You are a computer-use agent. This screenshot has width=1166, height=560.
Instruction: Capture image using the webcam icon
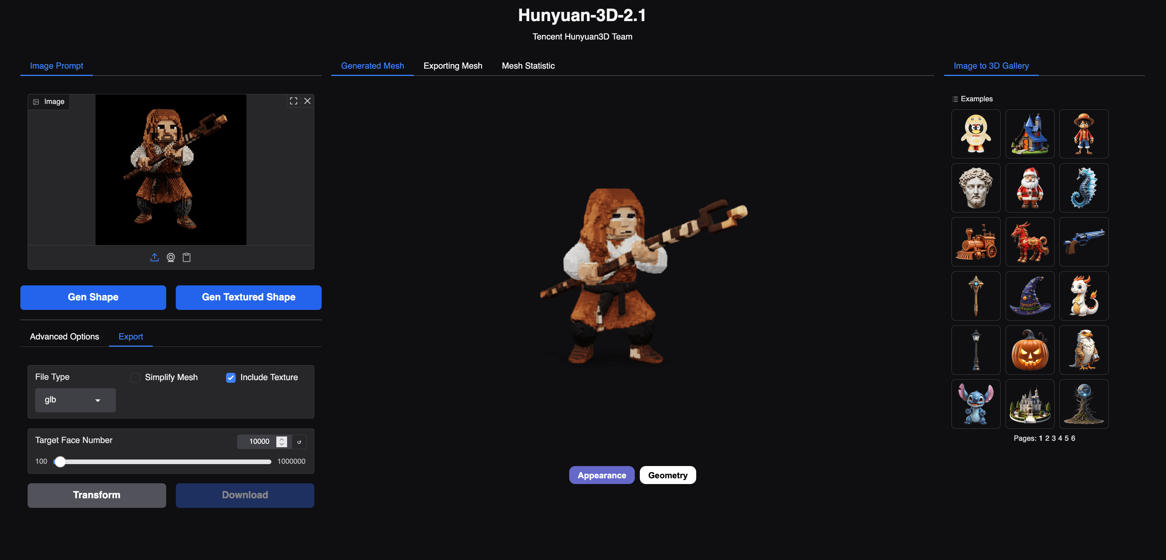coord(171,257)
